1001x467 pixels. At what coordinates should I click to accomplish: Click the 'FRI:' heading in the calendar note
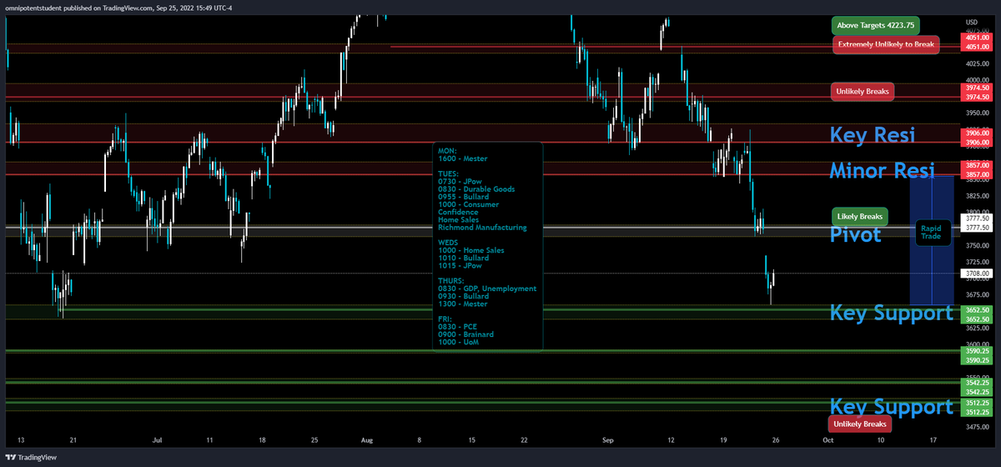(x=445, y=319)
